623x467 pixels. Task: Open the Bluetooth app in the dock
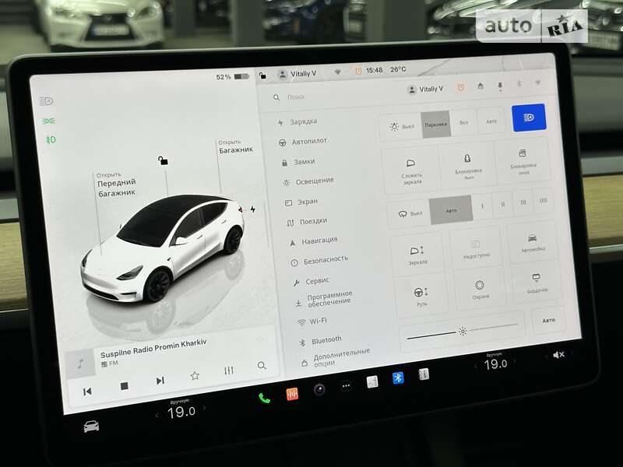pyautogui.click(x=398, y=377)
